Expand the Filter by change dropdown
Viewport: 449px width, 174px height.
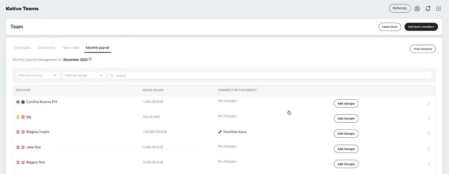point(84,75)
